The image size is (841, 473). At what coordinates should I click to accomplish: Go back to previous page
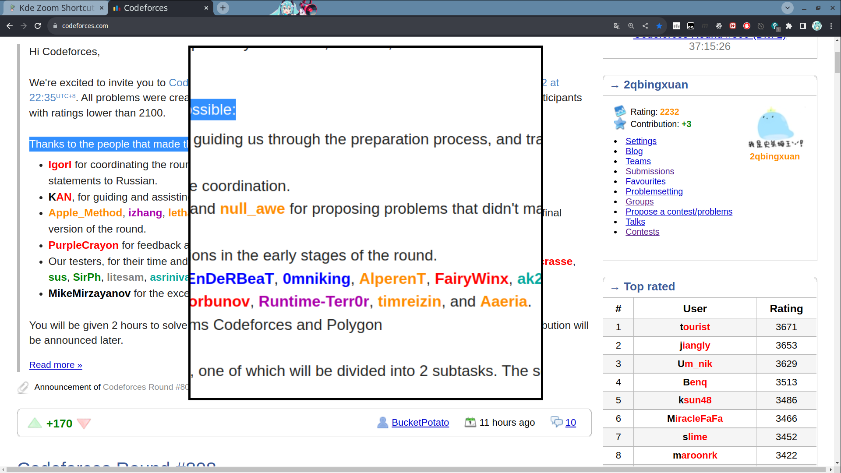click(x=10, y=26)
